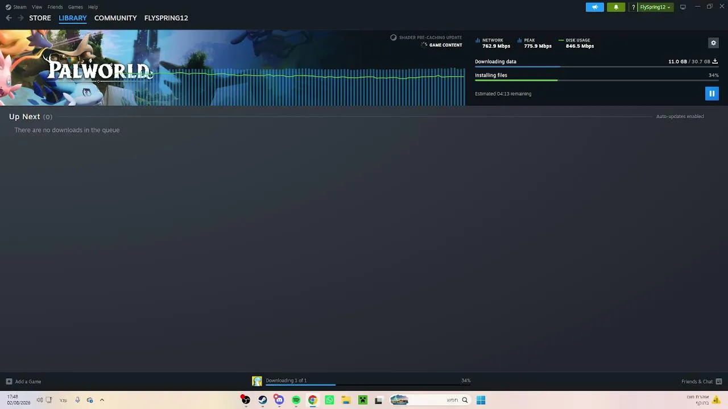Open the taskbar volume icon
This screenshot has width=728, height=409.
(x=40, y=400)
